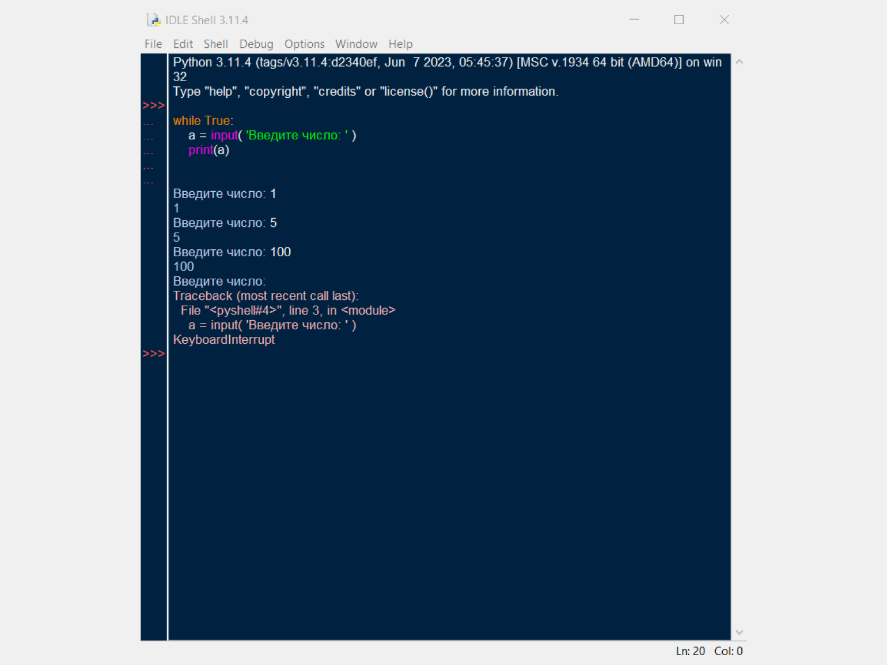Open the Options menu

coord(304,44)
